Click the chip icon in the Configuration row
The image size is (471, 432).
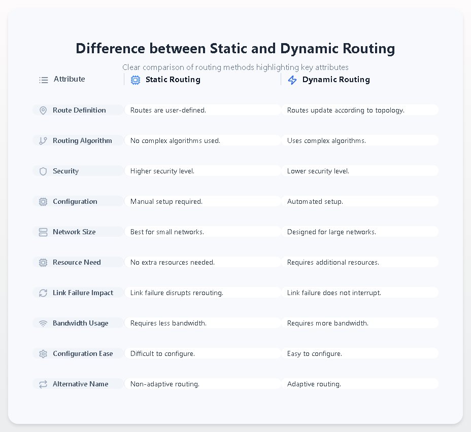point(43,202)
